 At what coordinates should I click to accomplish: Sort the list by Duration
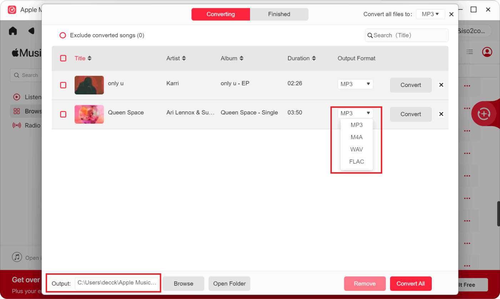302,58
